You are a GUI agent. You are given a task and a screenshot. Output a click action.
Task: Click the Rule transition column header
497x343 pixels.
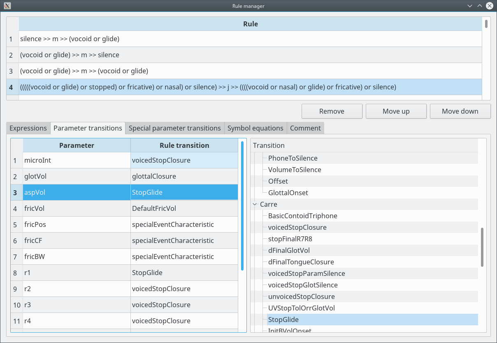click(x=184, y=145)
